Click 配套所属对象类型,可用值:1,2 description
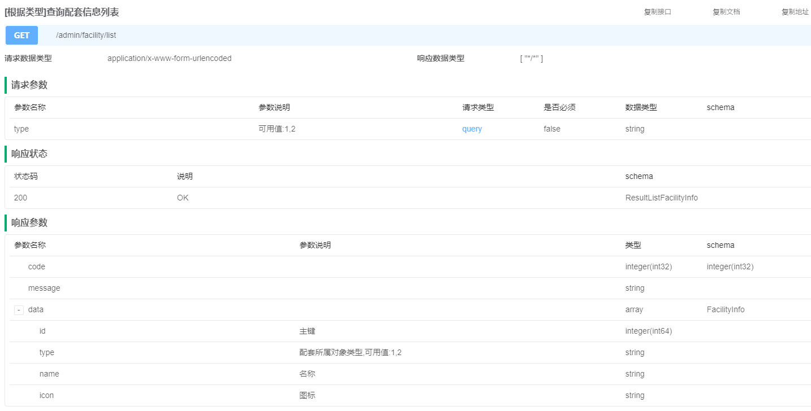Screen dimensions: 811x411 click(350, 352)
